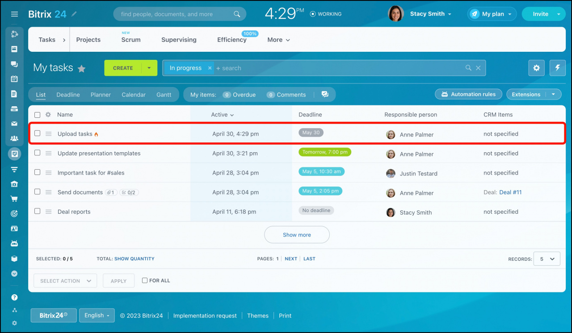Remove the In progress filter chip
This screenshot has height=333, width=572.
pyautogui.click(x=210, y=68)
